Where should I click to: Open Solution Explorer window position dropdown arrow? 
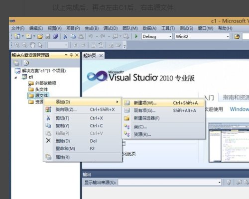coord(66,55)
